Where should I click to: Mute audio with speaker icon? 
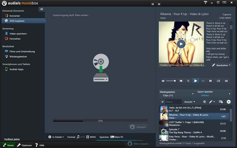(163, 81)
